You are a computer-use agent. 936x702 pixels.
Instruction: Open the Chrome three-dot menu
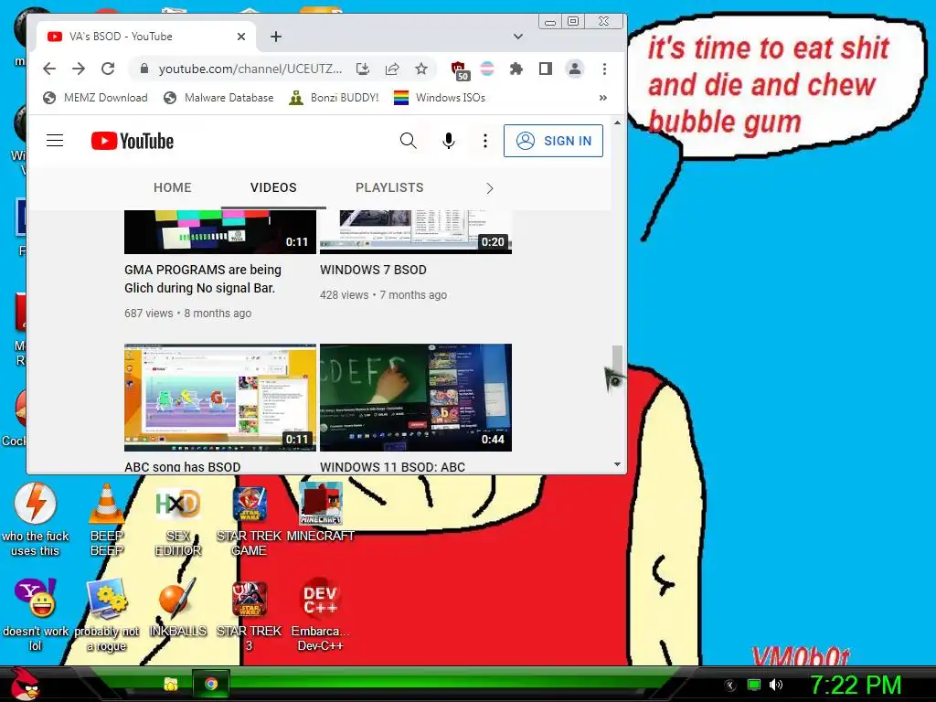(605, 69)
